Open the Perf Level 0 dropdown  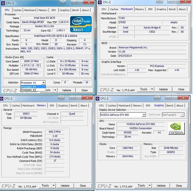point(182,115)
